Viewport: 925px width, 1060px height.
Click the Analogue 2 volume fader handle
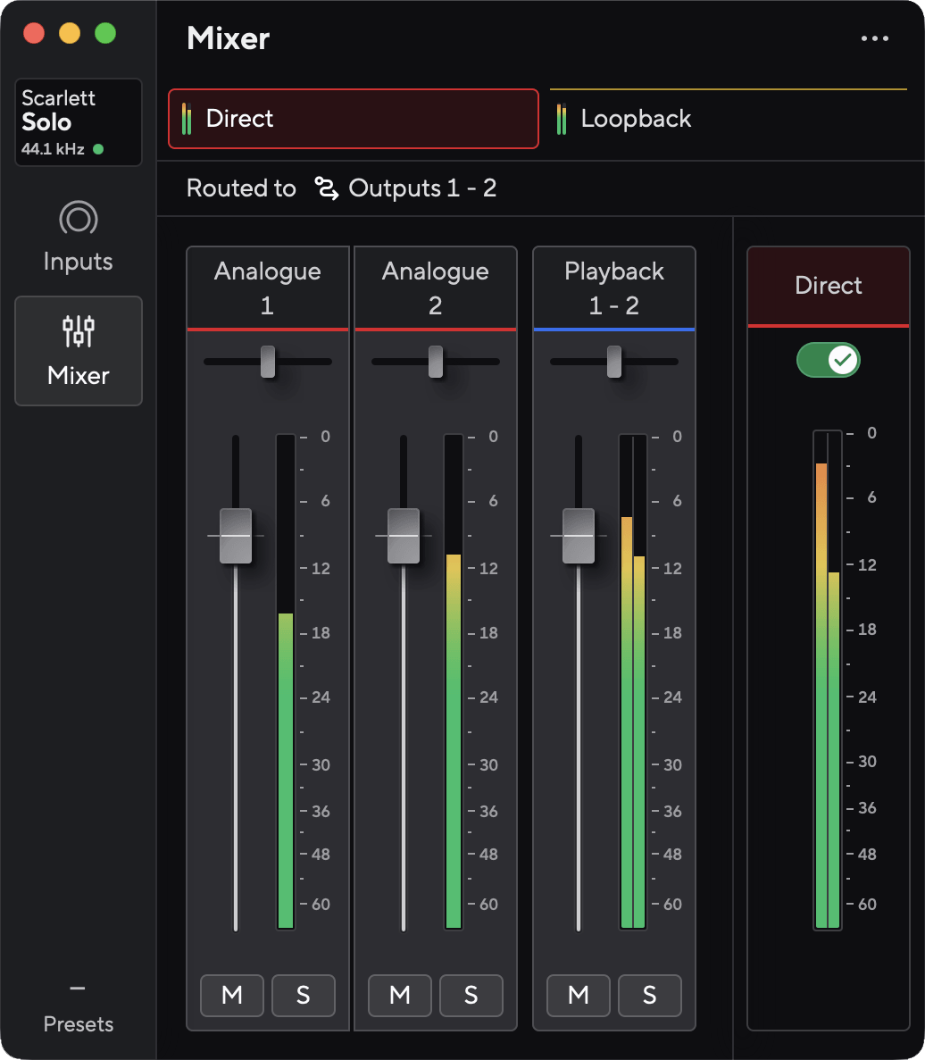pos(404,536)
